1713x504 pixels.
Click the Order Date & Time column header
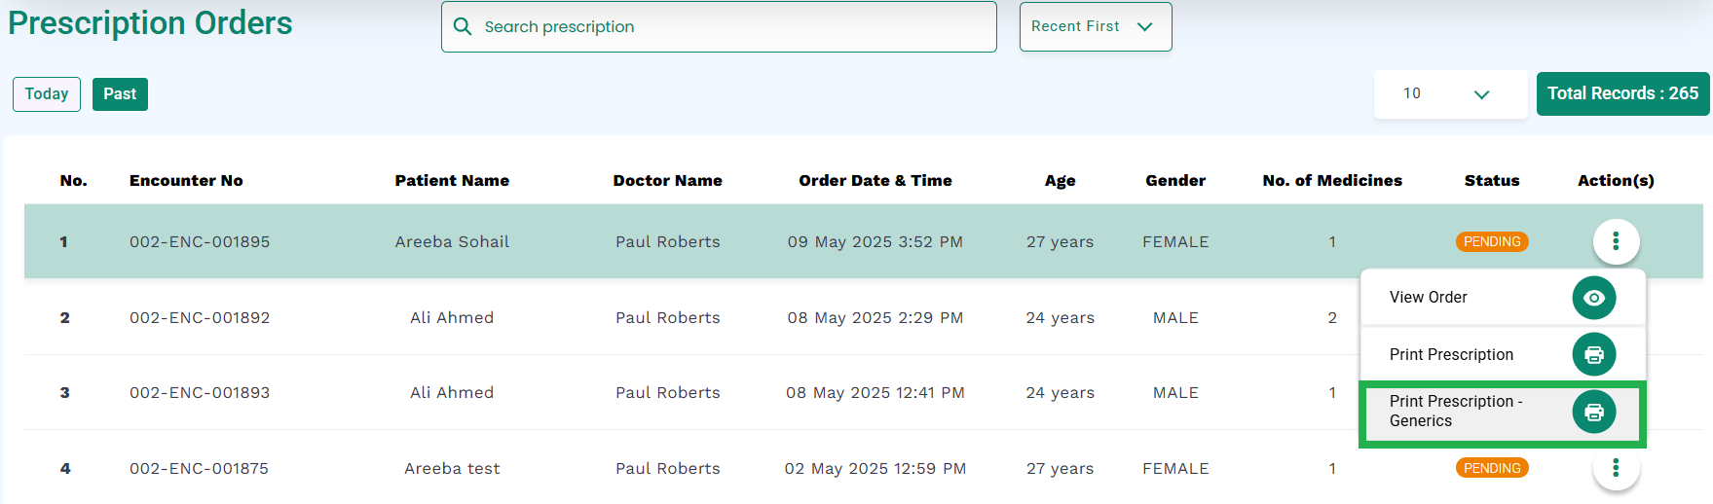pos(875,180)
